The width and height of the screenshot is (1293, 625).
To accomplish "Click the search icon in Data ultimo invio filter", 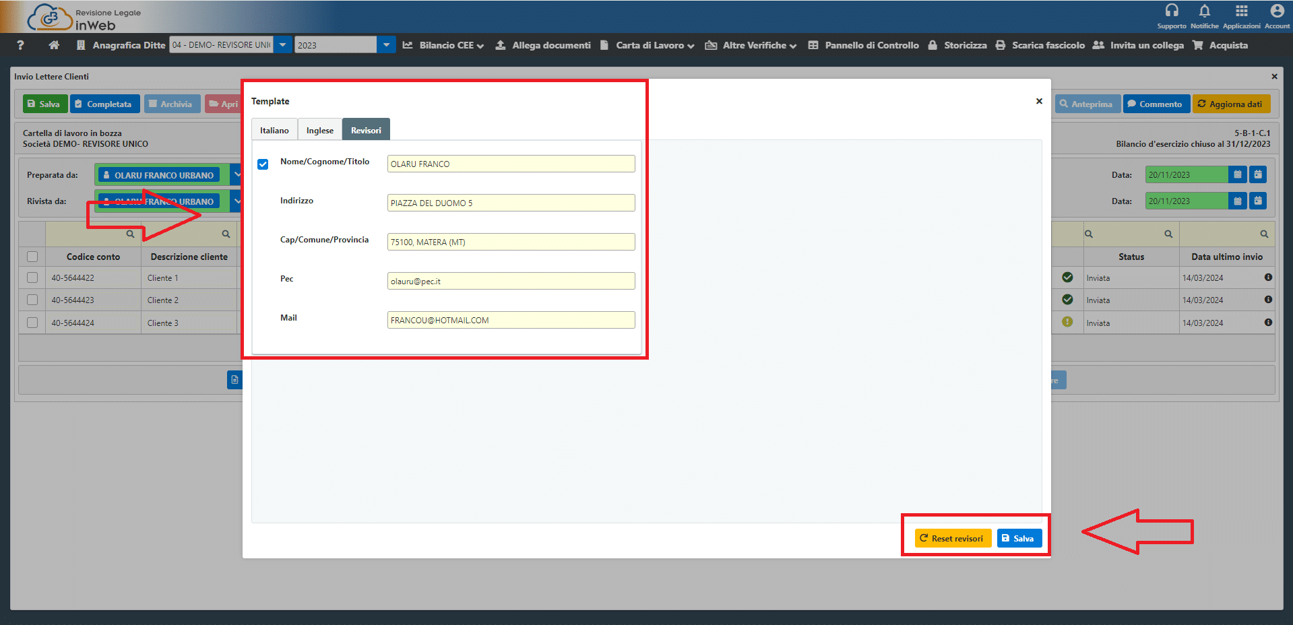I will click(1264, 234).
